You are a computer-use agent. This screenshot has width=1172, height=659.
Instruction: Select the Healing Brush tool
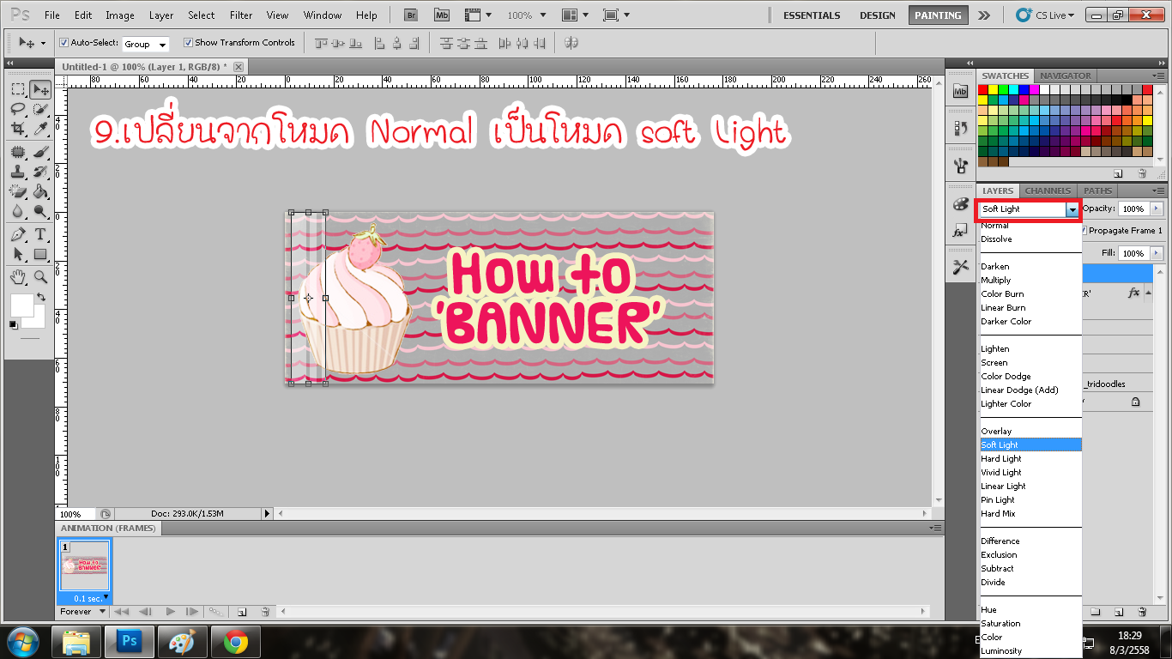tap(17, 152)
